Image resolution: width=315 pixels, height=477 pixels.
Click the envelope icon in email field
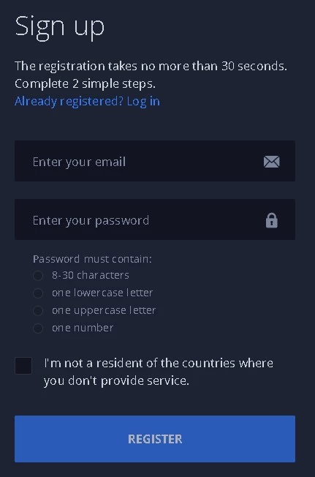(272, 162)
